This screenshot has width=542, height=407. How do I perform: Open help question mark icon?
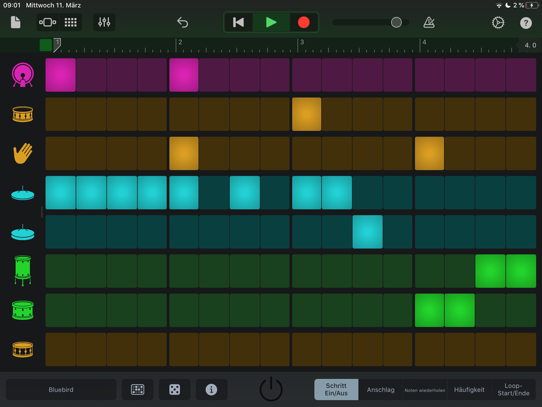click(526, 23)
